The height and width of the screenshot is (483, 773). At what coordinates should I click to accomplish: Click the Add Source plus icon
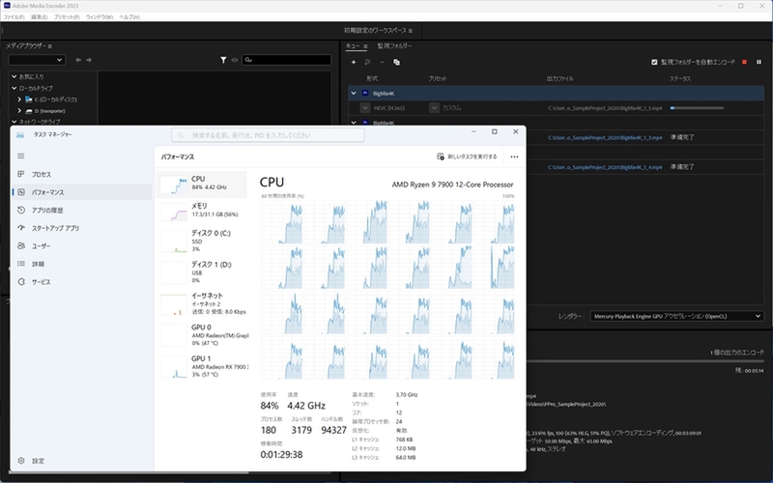[354, 62]
